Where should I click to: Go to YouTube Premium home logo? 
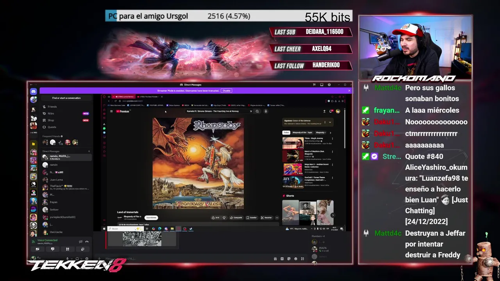pos(123,111)
